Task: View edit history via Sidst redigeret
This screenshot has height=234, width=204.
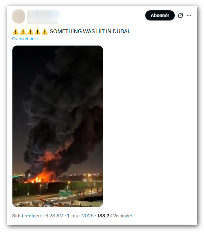Action: pos(28,215)
